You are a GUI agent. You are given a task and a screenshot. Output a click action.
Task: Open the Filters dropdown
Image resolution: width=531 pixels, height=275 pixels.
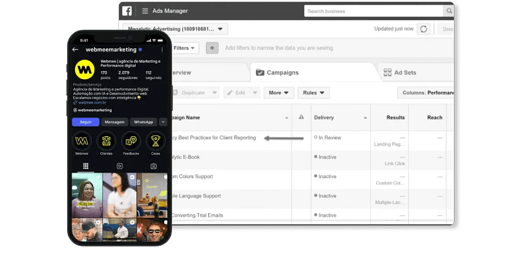point(185,48)
